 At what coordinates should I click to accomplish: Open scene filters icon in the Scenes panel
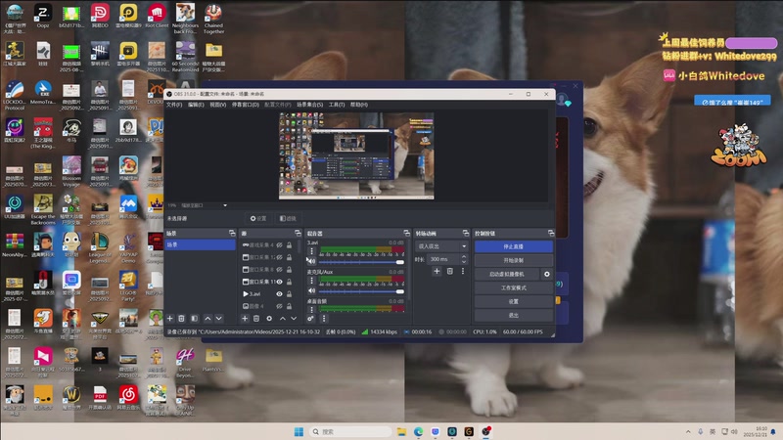point(194,319)
